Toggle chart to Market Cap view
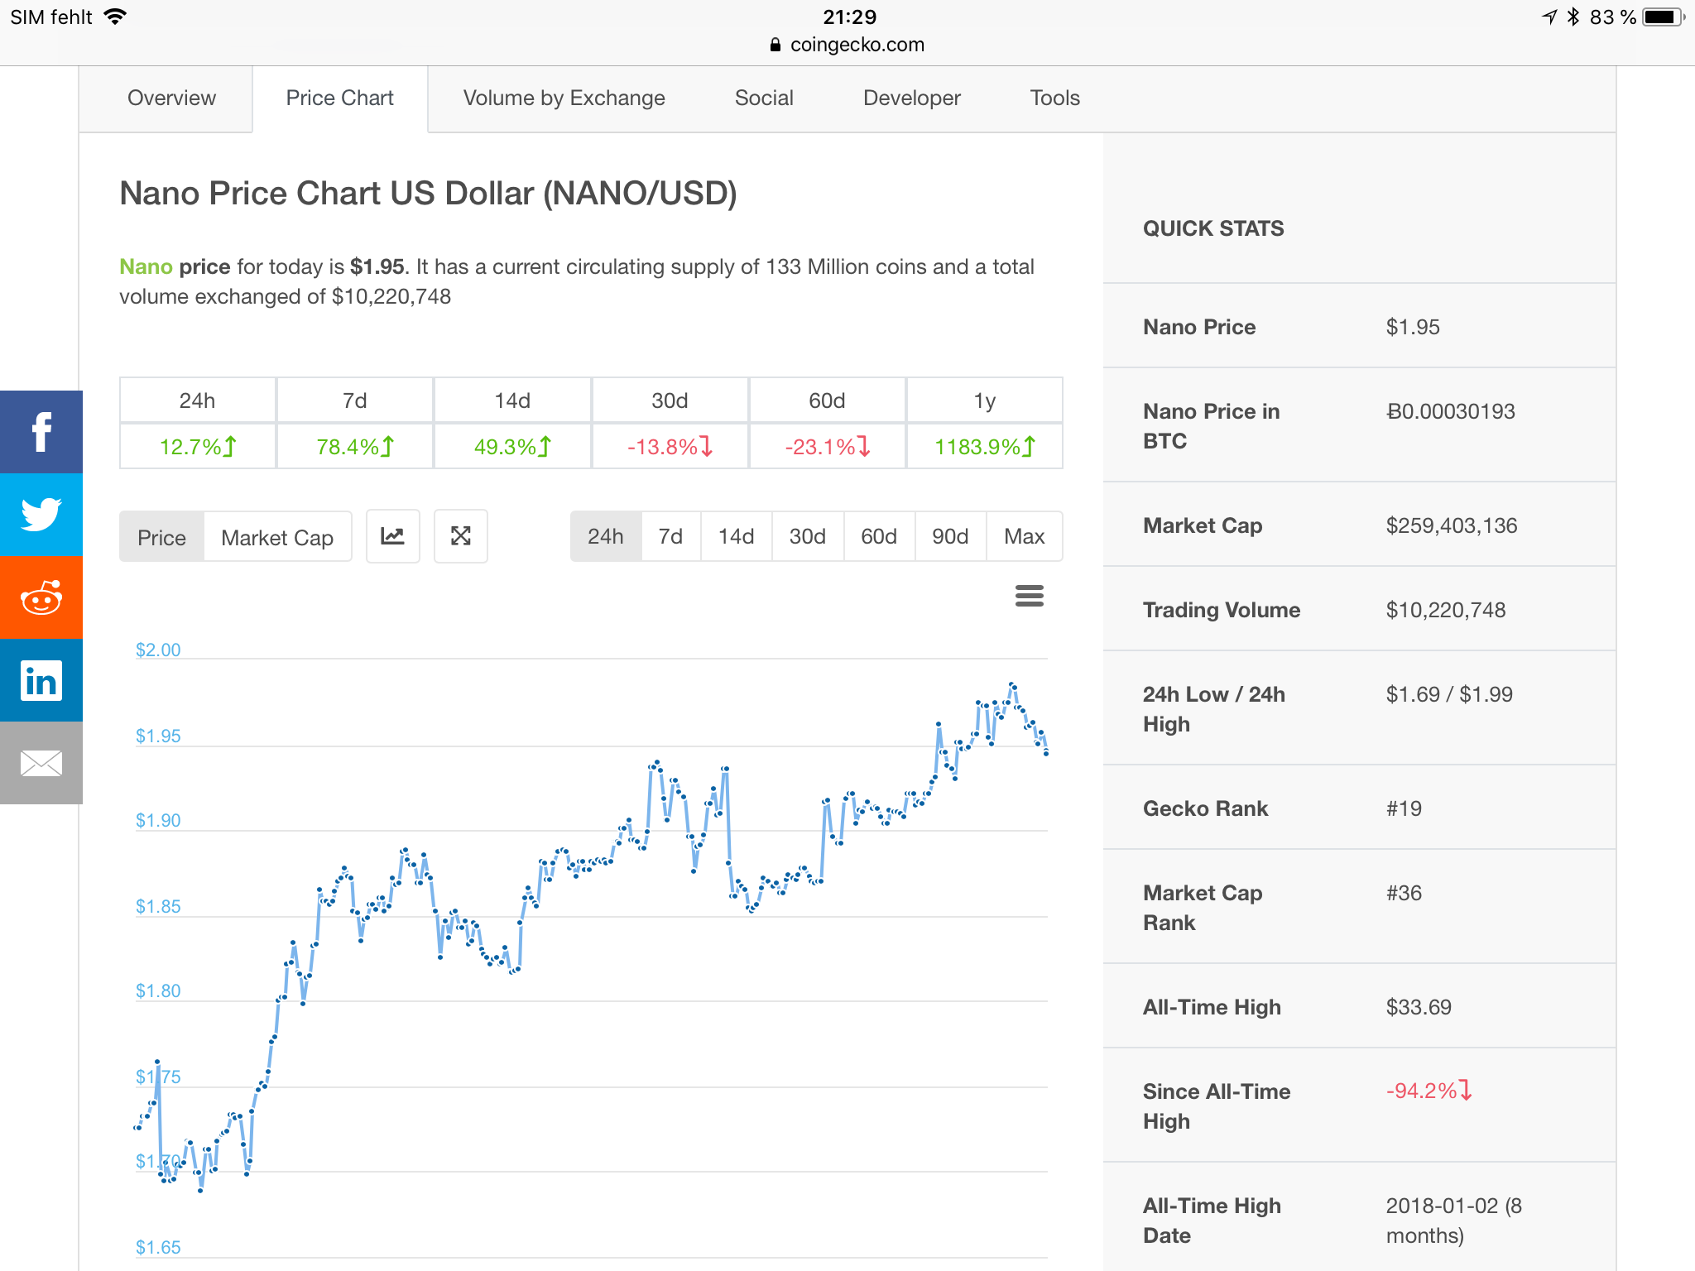Screen dimensions: 1695x1271 click(277, 538)
